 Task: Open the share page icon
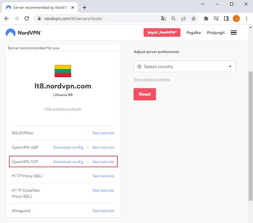tap(183, 19)
